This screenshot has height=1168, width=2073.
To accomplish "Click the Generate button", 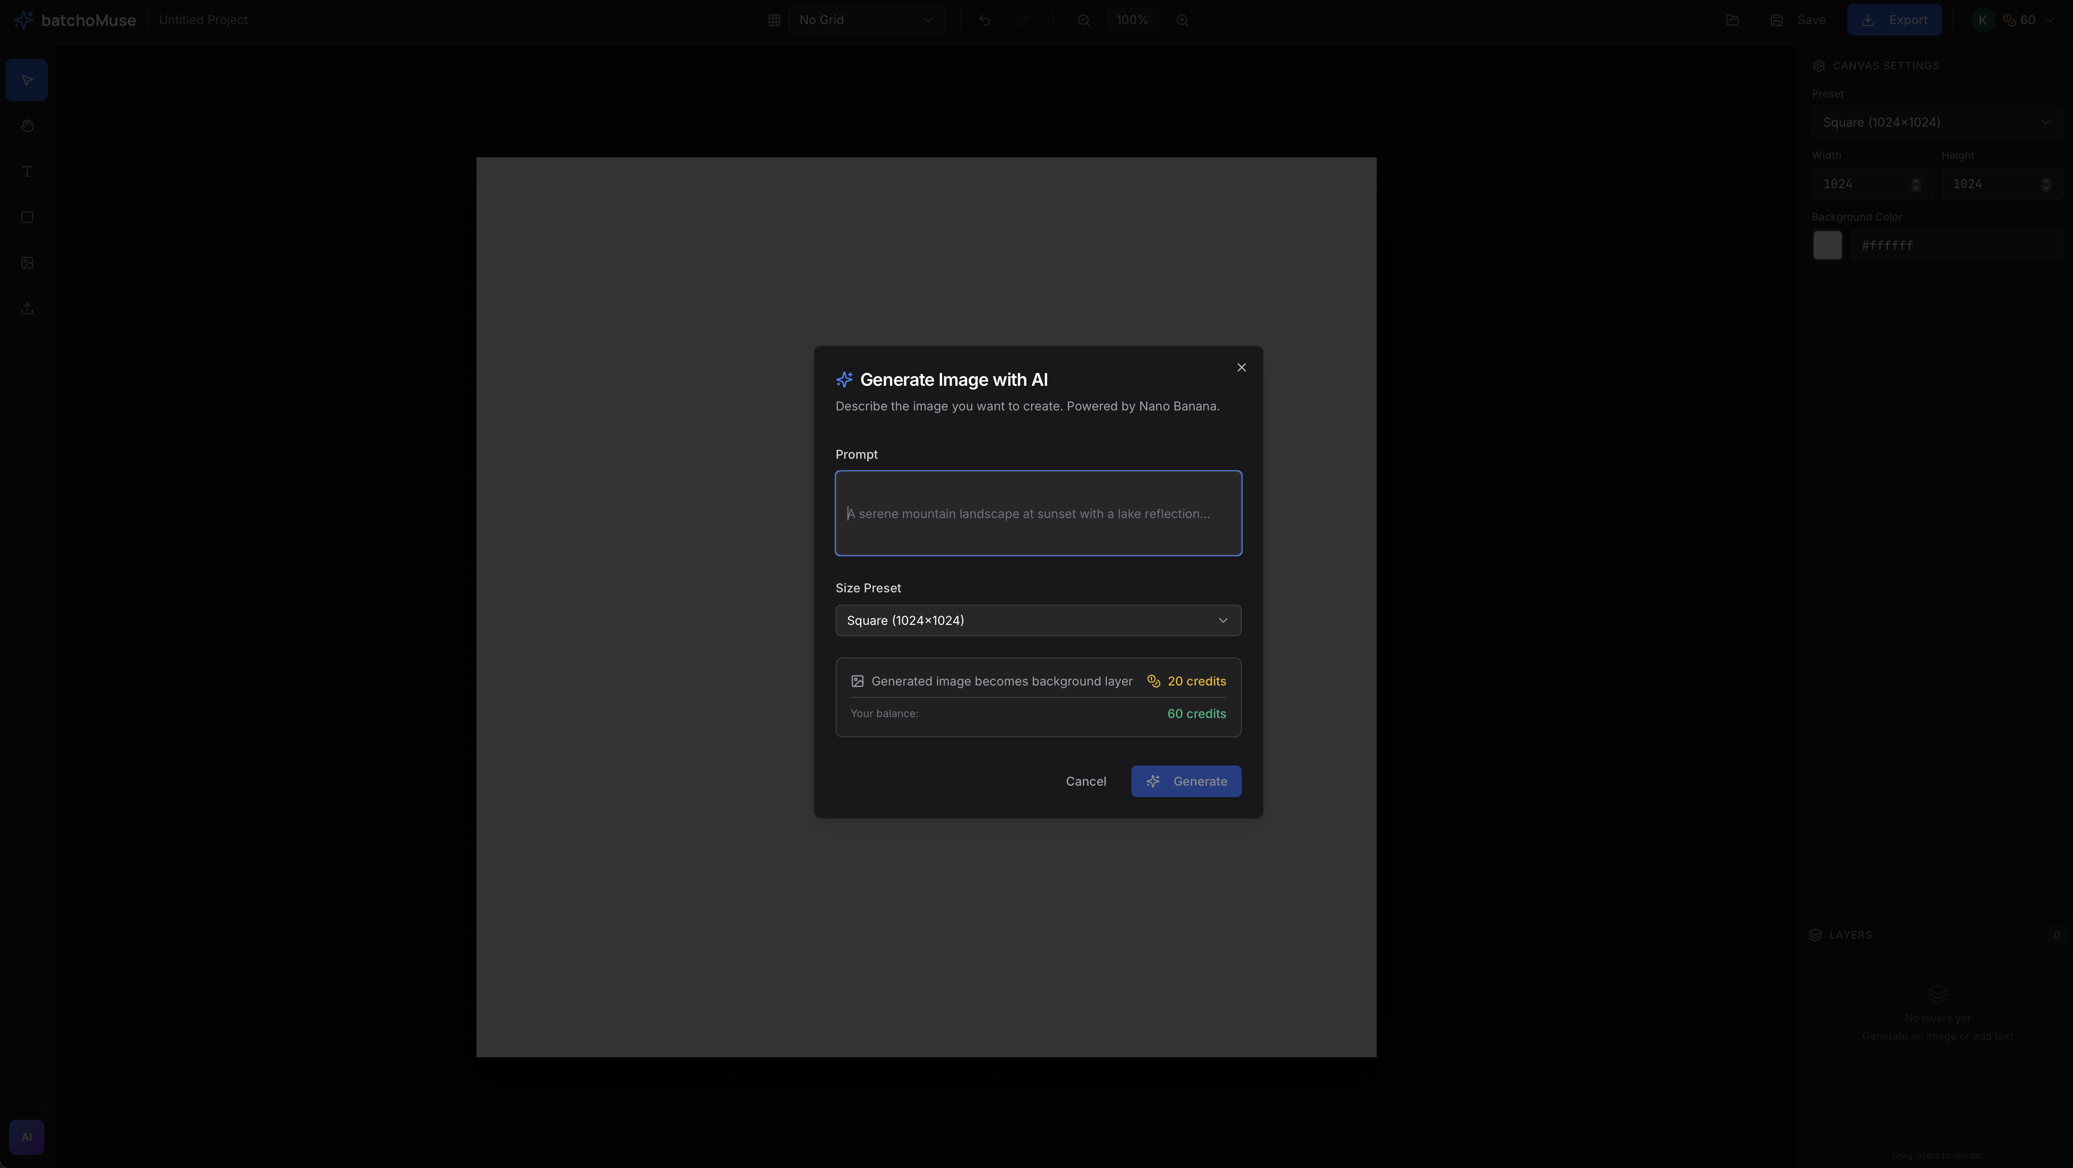I will click(1186, 781).
